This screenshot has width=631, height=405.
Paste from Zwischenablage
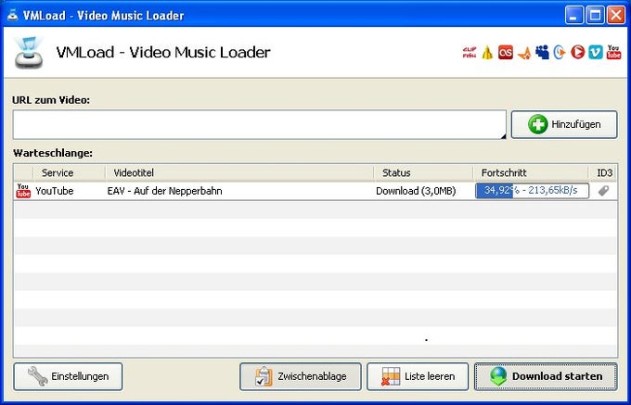301,376
